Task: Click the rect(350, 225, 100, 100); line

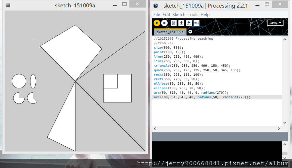Action: 178,74
